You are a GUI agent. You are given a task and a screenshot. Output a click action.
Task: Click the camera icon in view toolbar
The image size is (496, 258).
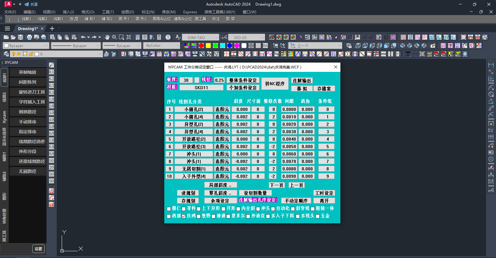(x=433, y=46)
